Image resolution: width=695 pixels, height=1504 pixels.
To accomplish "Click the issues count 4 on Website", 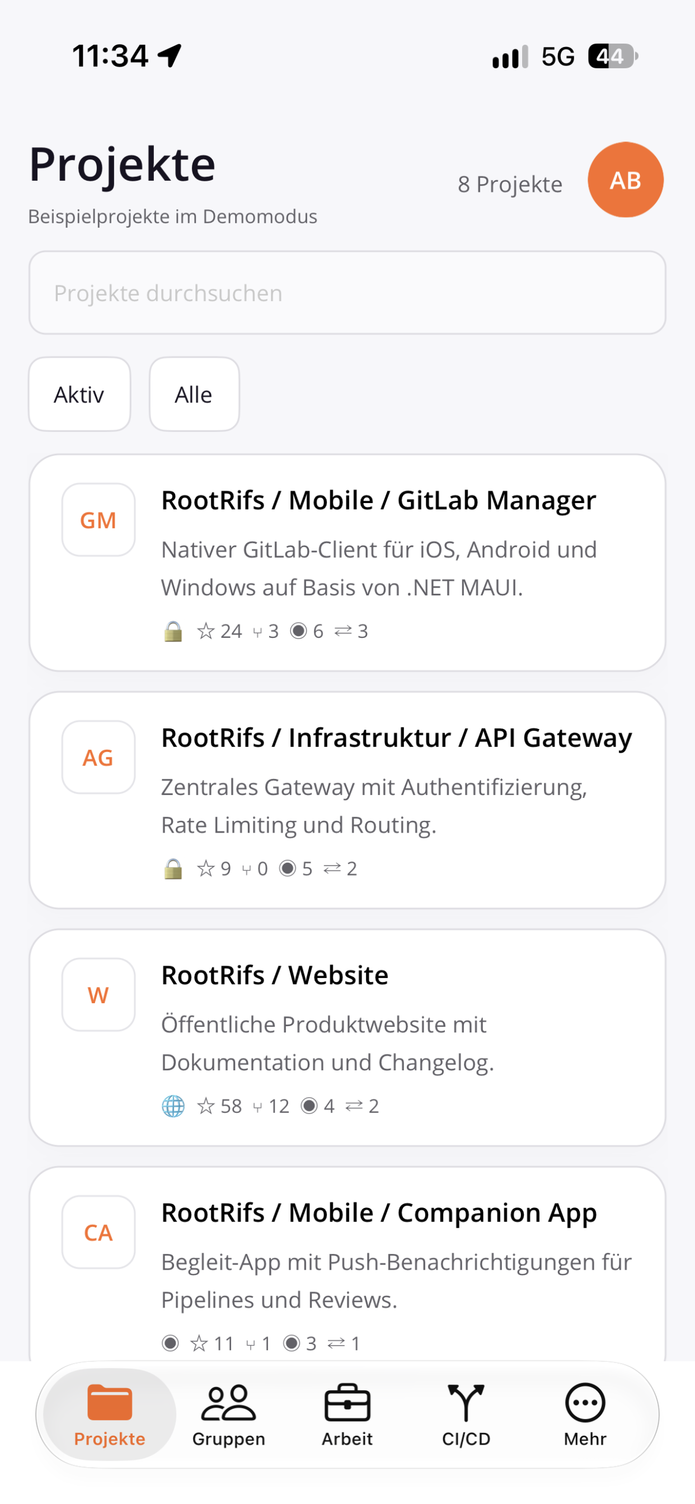I will [x=318, y=1106].
